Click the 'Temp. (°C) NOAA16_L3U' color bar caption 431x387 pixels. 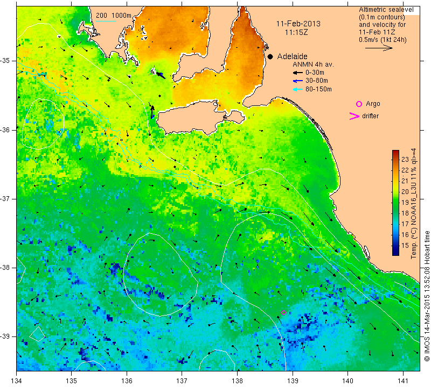tap(413, 204)
